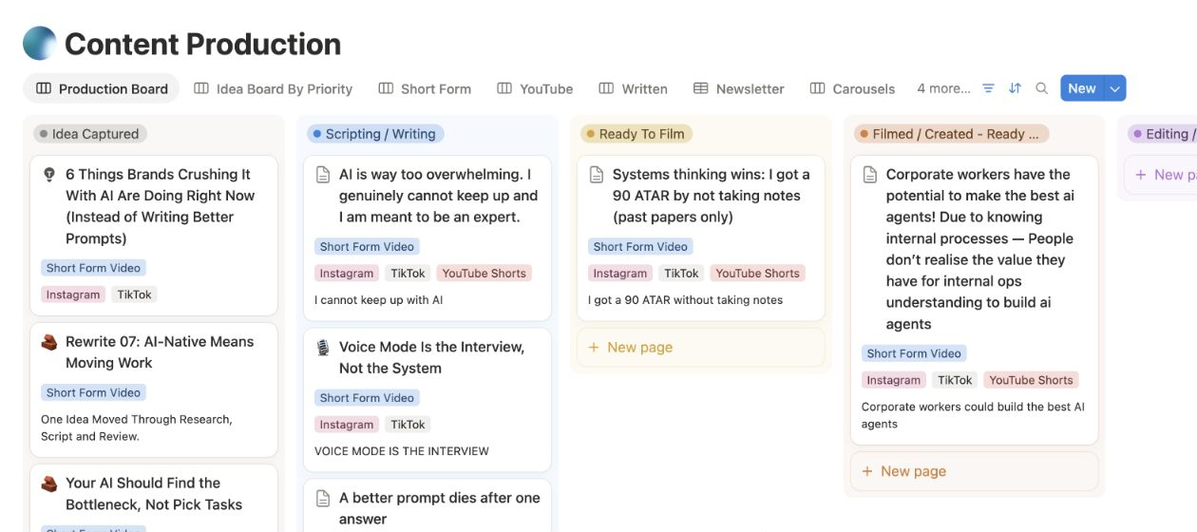
Task: Open the 6 Things Brands Crushing It card
Action: click(x=154, y=235)
